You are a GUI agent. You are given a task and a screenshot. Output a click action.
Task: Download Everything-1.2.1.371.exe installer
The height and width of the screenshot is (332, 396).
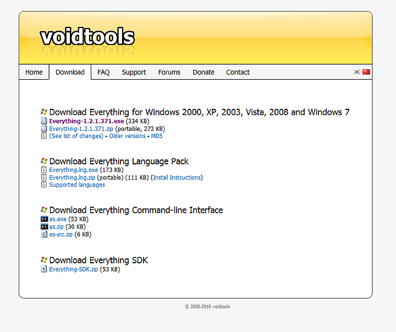click(86, 121)
